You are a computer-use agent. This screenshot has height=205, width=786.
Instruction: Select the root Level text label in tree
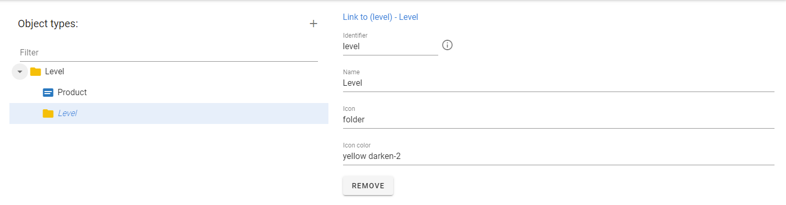[x=54, y=72]
